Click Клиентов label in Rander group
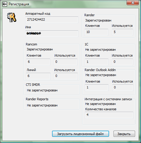The height and width of the screenshot is (143, 141). coord(93,26)
